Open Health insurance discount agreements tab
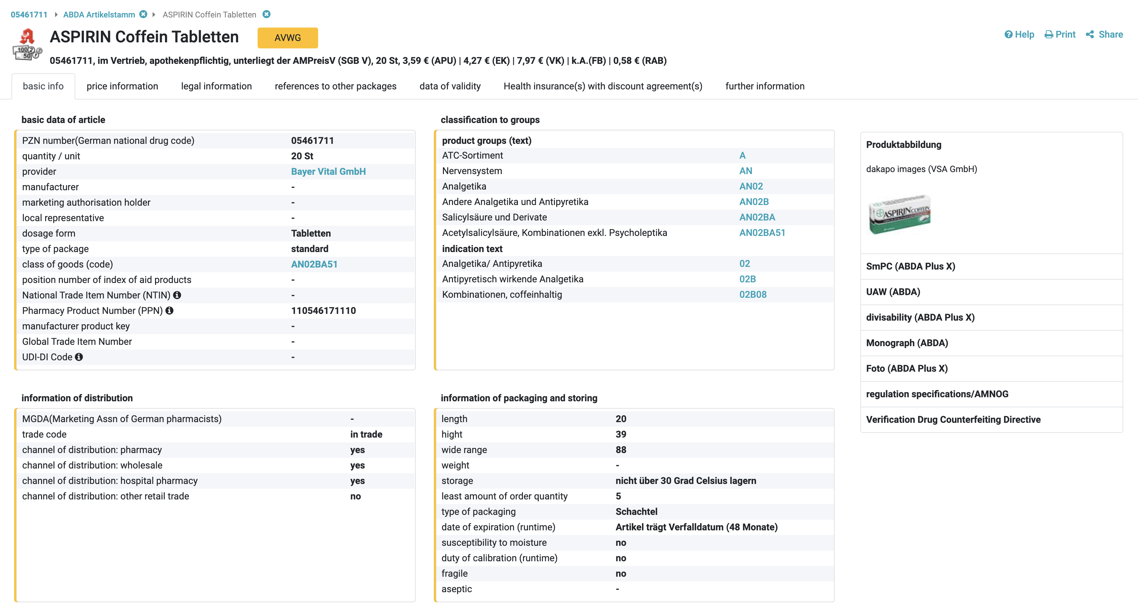 [x=603, y=86]
